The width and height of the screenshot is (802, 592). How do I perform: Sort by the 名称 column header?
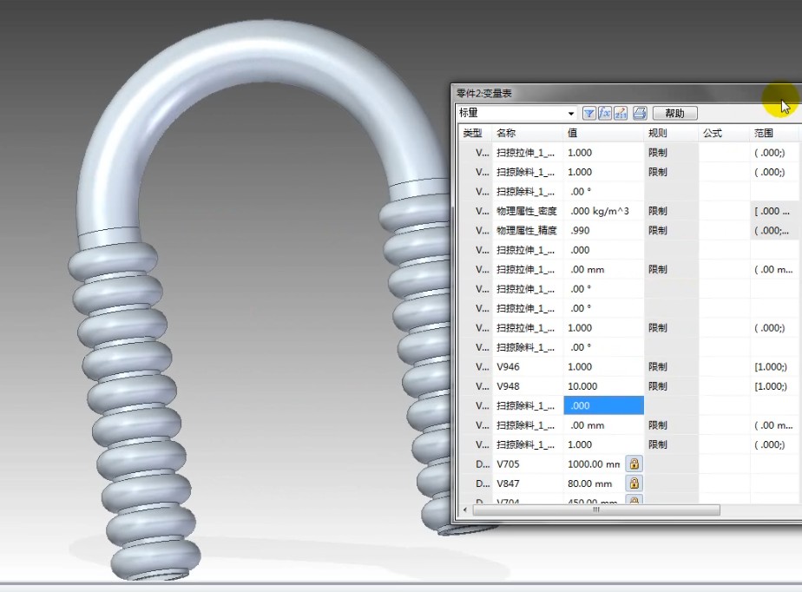pos(506,133)
